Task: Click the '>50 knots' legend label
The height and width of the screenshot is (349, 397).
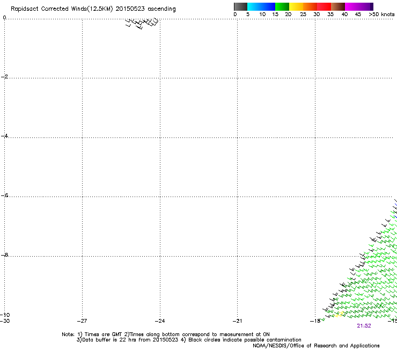Action: click(x=381, y=14)
